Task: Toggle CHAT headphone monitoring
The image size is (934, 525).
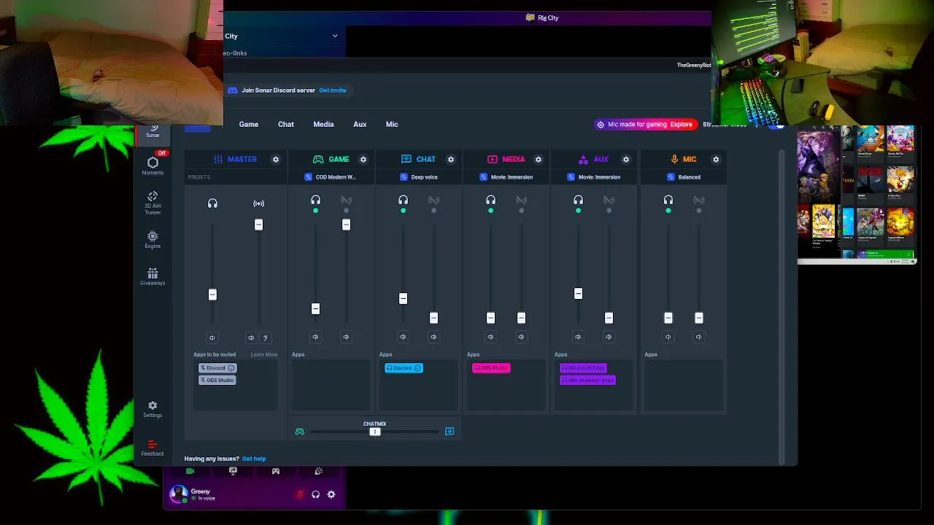Action: pyautogui.click(x=403, y=201)
